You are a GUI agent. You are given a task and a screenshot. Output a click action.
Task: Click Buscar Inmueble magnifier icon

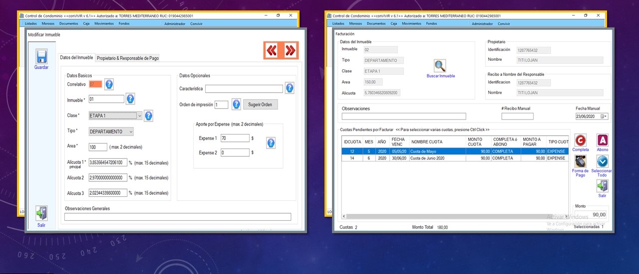440,66
